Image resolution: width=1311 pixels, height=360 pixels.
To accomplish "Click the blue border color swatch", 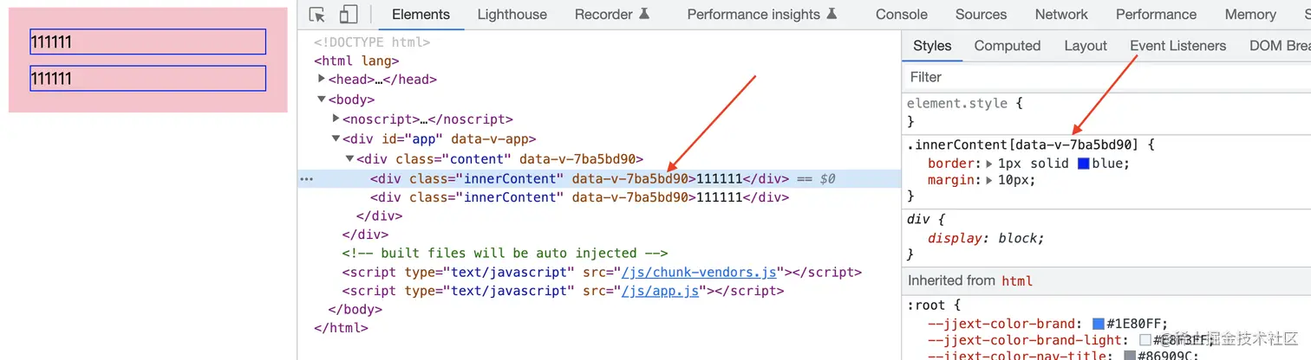I will click(x=1084, y=164).
